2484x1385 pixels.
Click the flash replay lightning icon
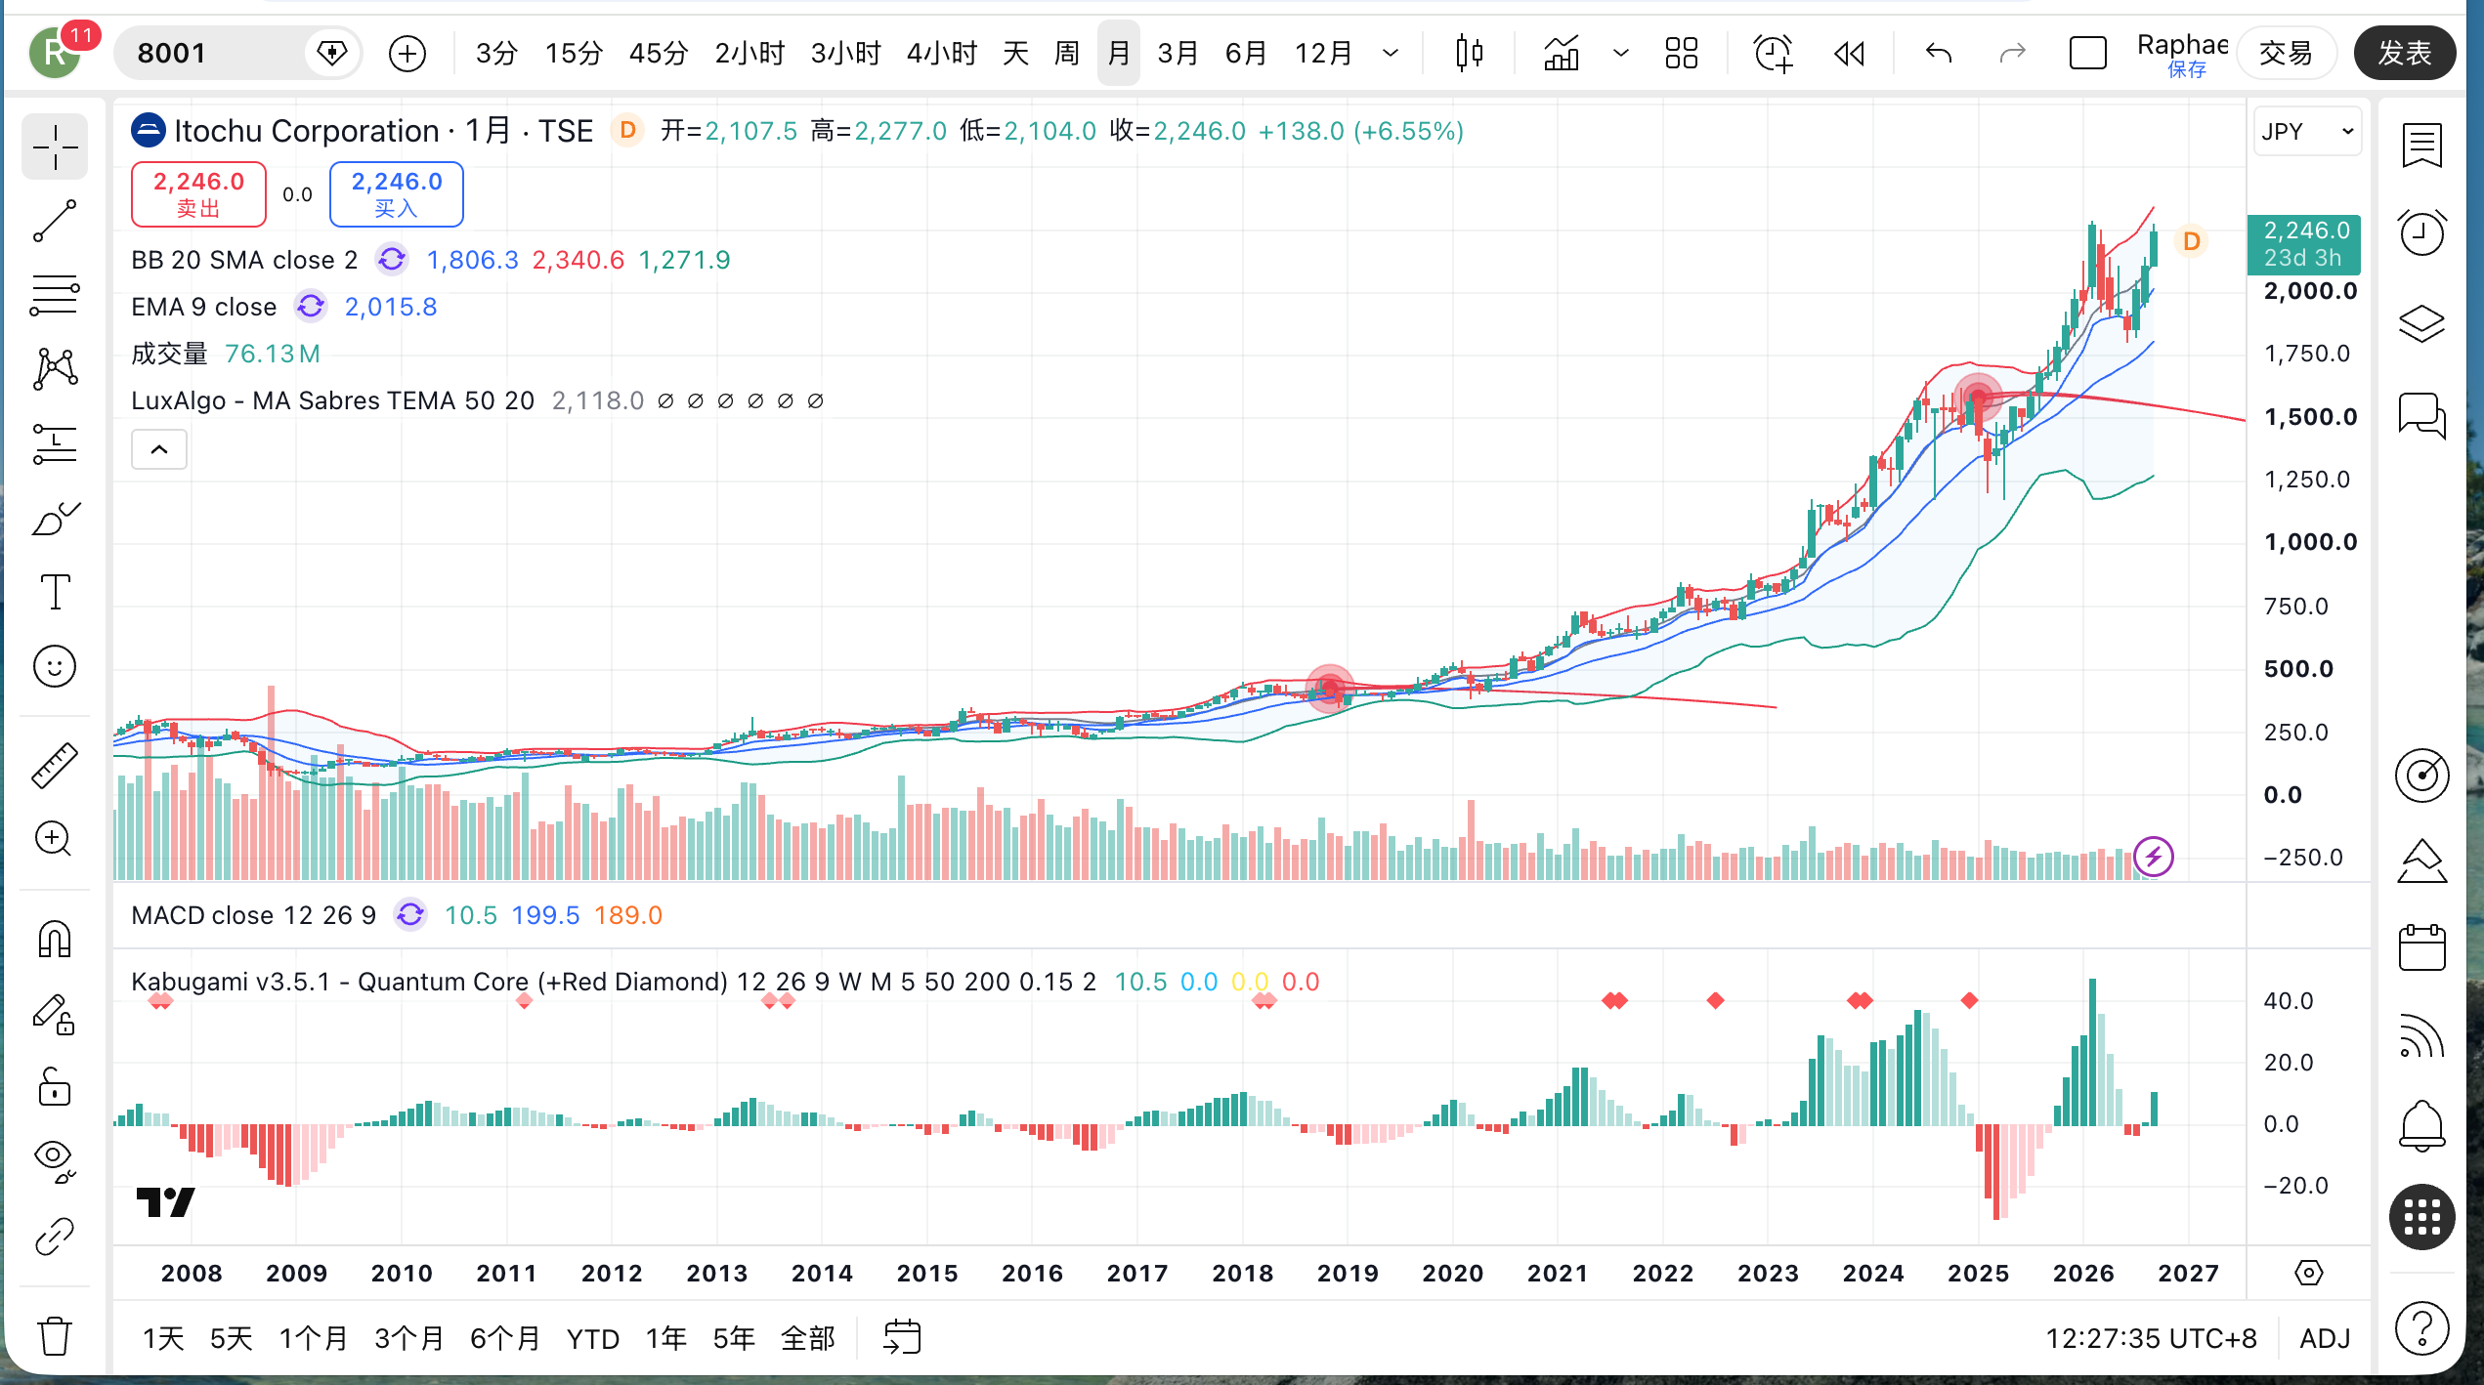(x=2153, y=857)
